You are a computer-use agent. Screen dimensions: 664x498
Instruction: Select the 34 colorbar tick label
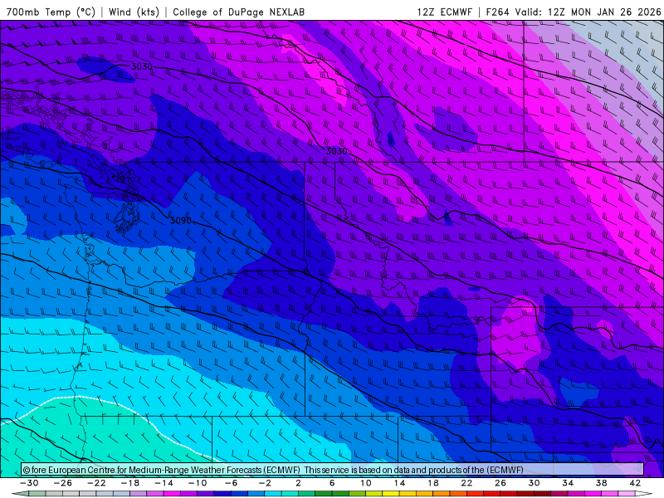568,483
